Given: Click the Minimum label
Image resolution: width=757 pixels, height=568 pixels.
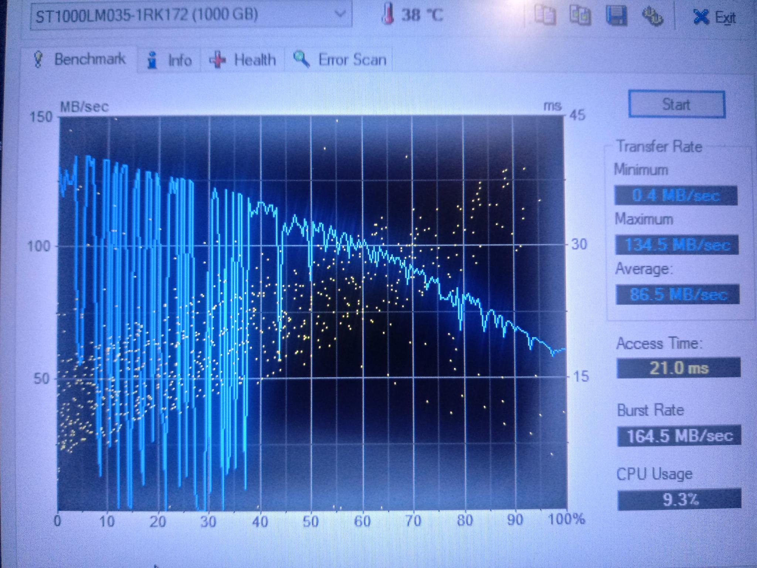Looking at the screenshot, I should pyautogui.click(x=641, y=169).
